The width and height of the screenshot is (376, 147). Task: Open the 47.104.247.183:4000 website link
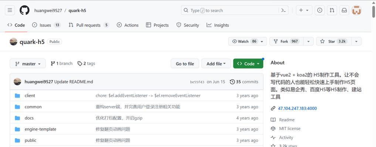(297, 108)
